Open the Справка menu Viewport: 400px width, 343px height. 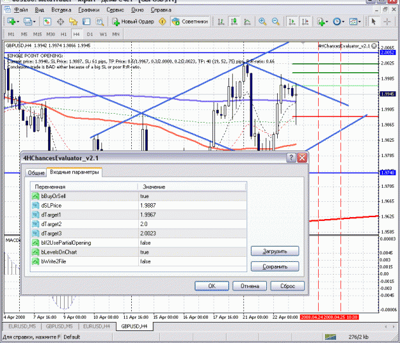(x=161, y=10)
